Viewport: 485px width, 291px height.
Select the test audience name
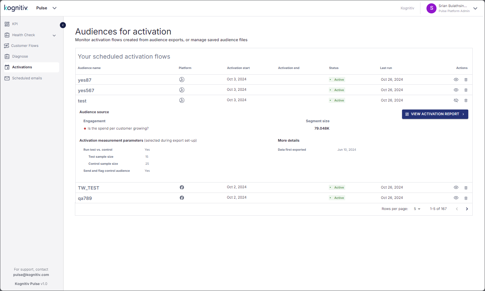click(82, 101)
